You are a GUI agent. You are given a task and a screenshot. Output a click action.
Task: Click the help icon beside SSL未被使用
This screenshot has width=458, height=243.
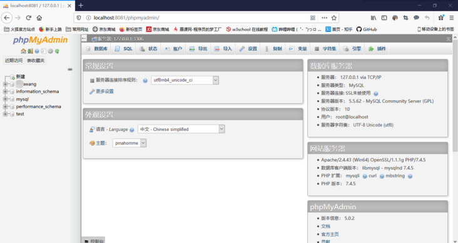point(376,94)
